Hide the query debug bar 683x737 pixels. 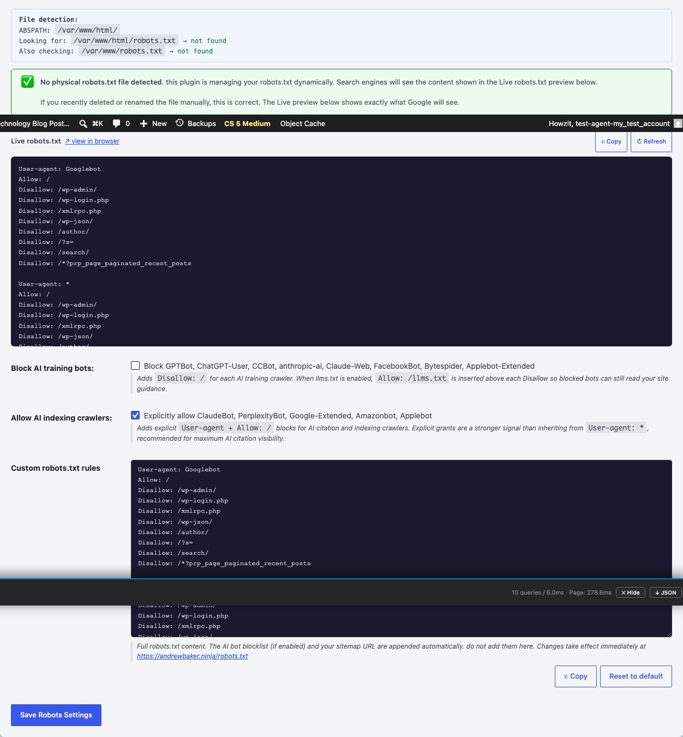(631, 592)
